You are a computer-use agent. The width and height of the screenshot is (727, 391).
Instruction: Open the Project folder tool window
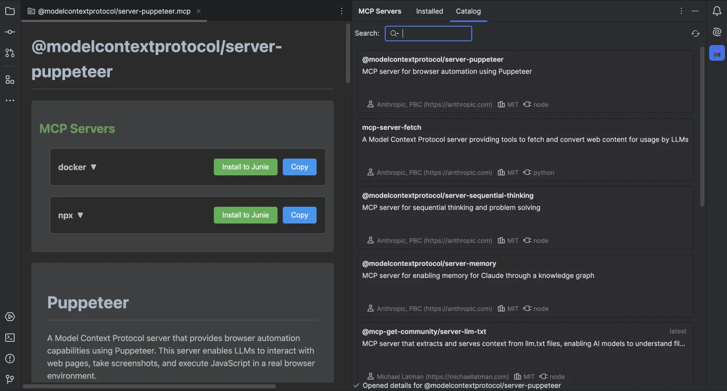click(10, 10)
